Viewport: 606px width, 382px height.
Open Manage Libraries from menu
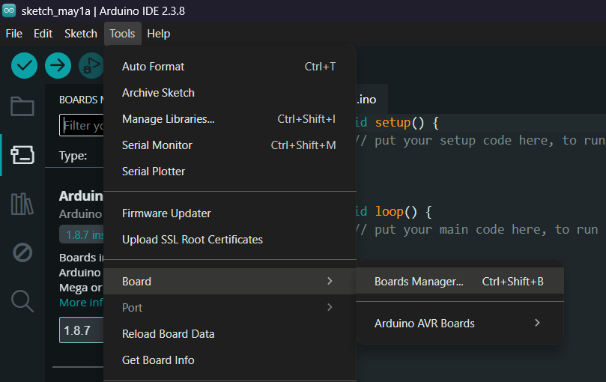pyautogui.click(x=229, y=119)
